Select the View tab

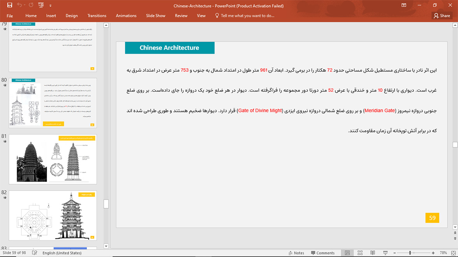coord(201,16)
